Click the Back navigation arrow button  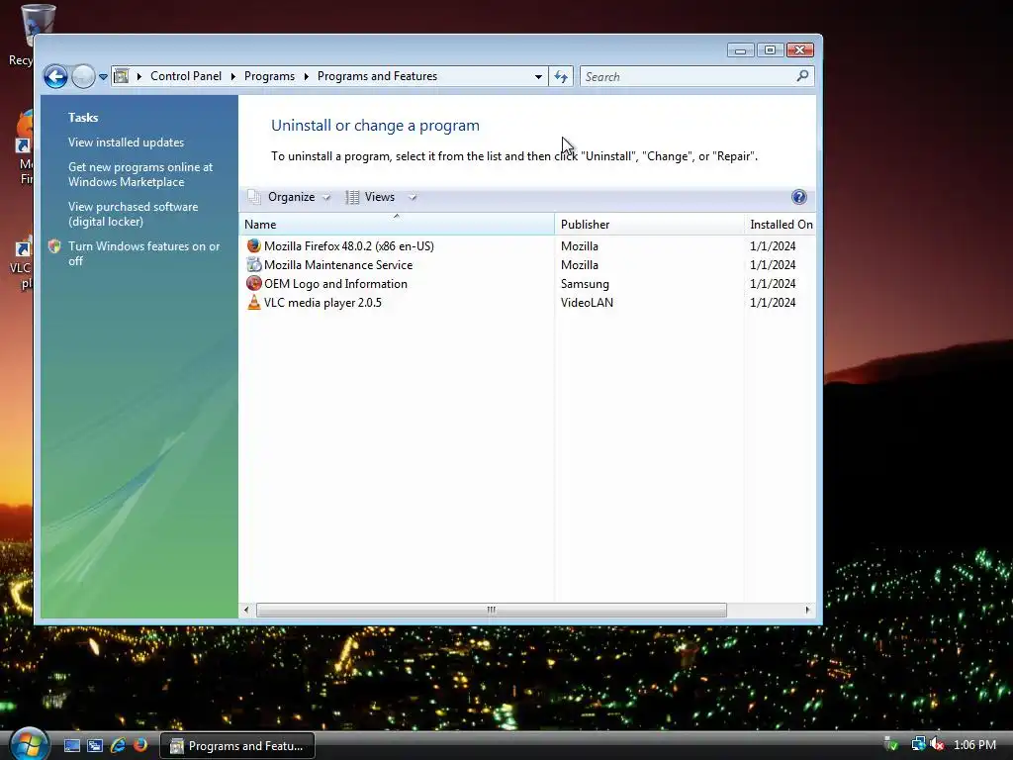55,77
